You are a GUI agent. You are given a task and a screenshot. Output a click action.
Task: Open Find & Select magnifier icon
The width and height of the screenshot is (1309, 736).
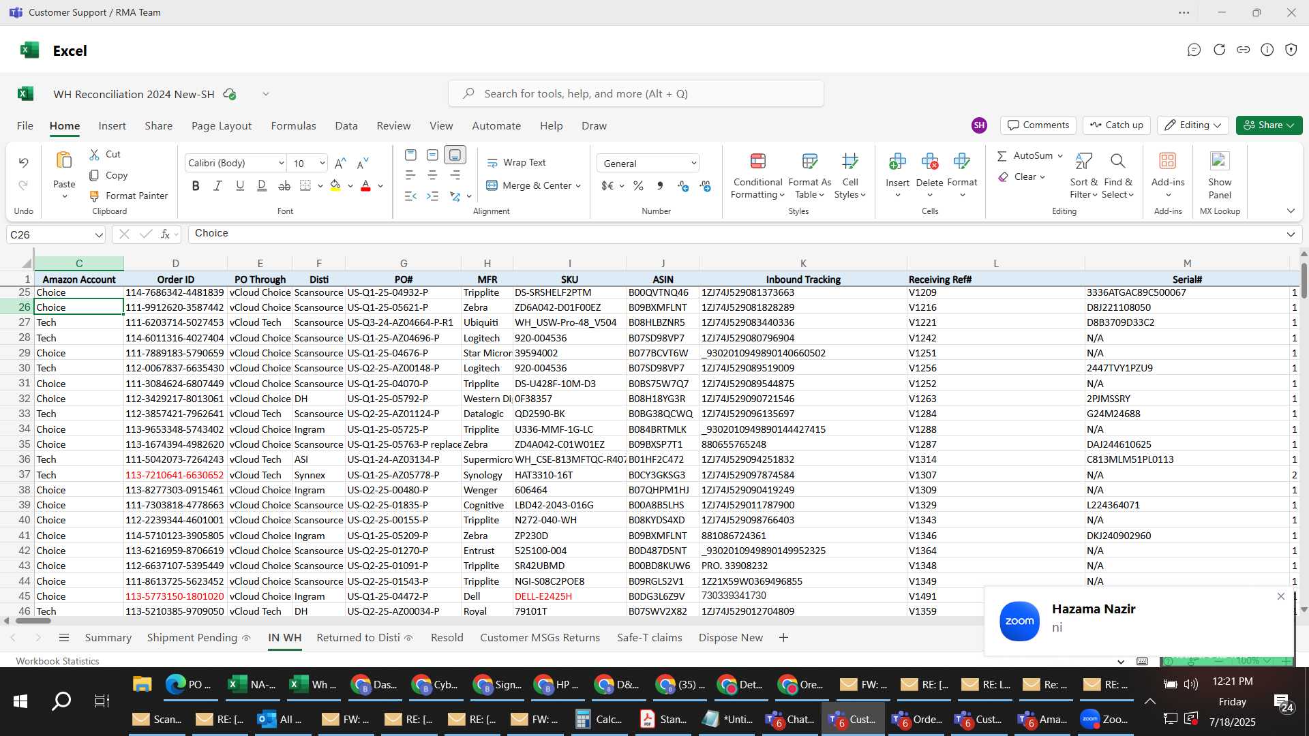click(1117, 161)
